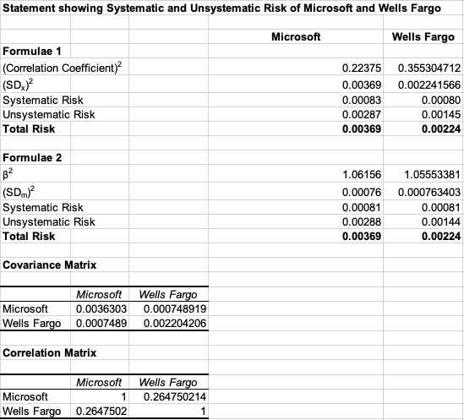Select 'Total Risk' label under Formulae 2
The width and height of the screenshot is (464, 420).
(x=29, y=237)
